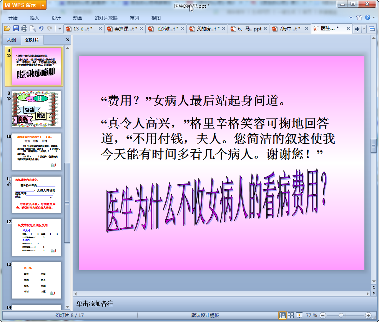Viewport: 379px width, 322px height.
Task: Open help with the question mark icon
Action: tap(367, 17)
